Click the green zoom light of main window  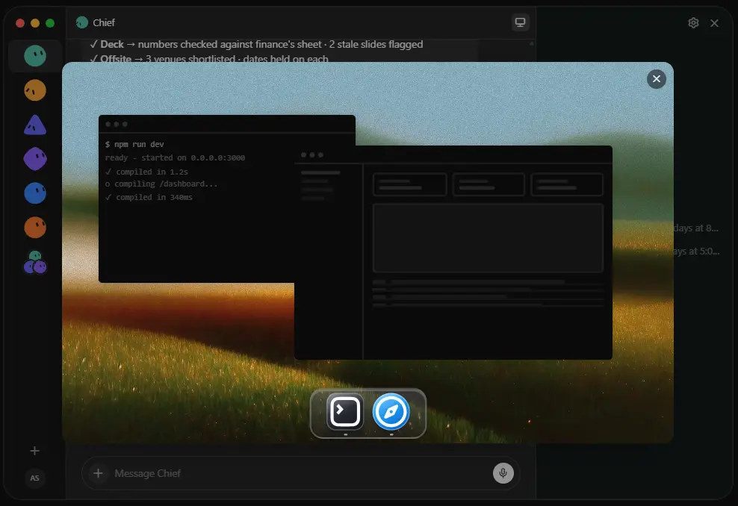coord(50,23)
